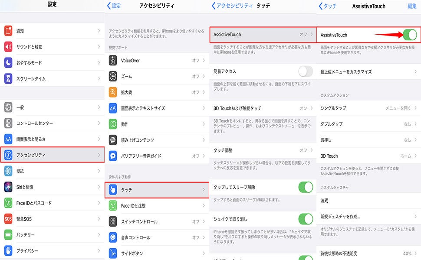Enable the 簡易アクセス toggle
Image resolution: width=421 pixels, height=260 pixels.
pyautogui.click(x=306, y=71)
